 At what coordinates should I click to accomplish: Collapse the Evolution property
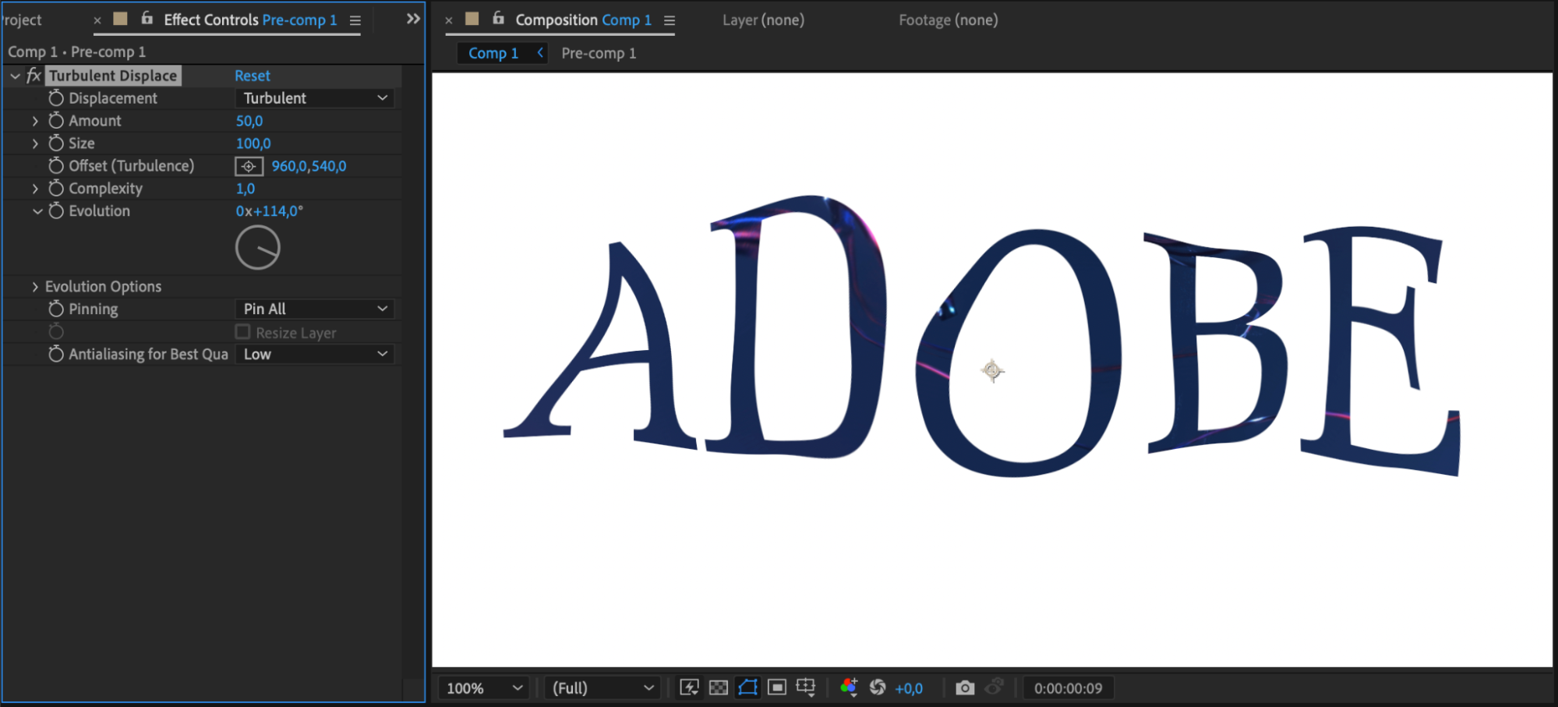point(37,211)
